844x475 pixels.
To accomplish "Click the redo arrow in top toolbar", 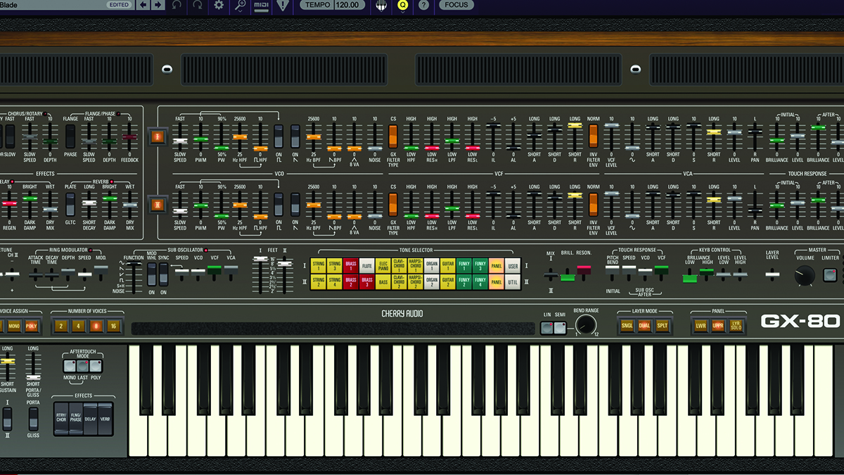I will (198, 5).
